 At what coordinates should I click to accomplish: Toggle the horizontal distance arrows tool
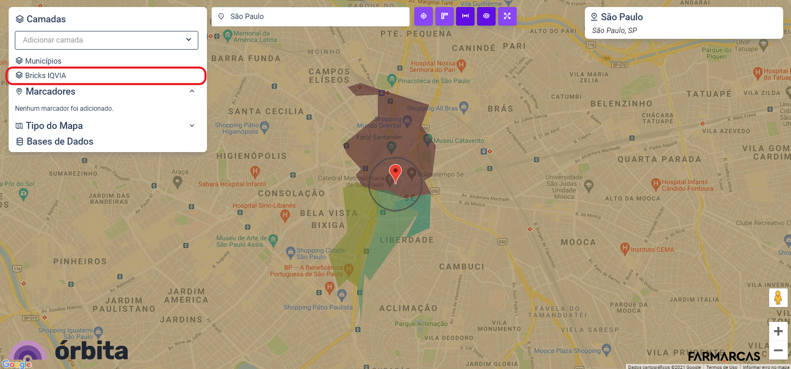point(466,16)
